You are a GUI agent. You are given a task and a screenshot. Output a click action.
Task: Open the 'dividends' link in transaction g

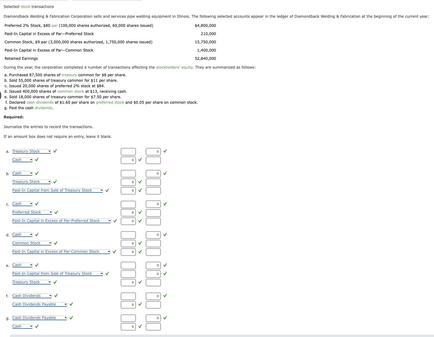[x=44, y=108]
